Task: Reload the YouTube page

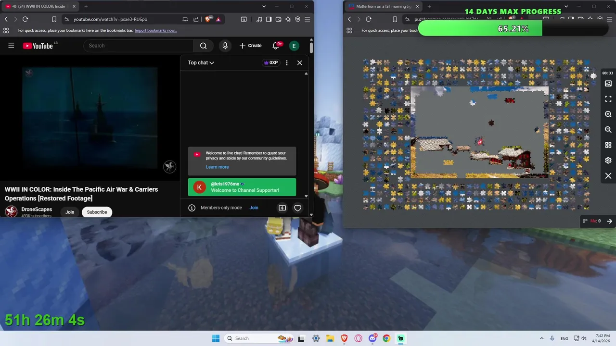Action: click(x=25, y=19)
